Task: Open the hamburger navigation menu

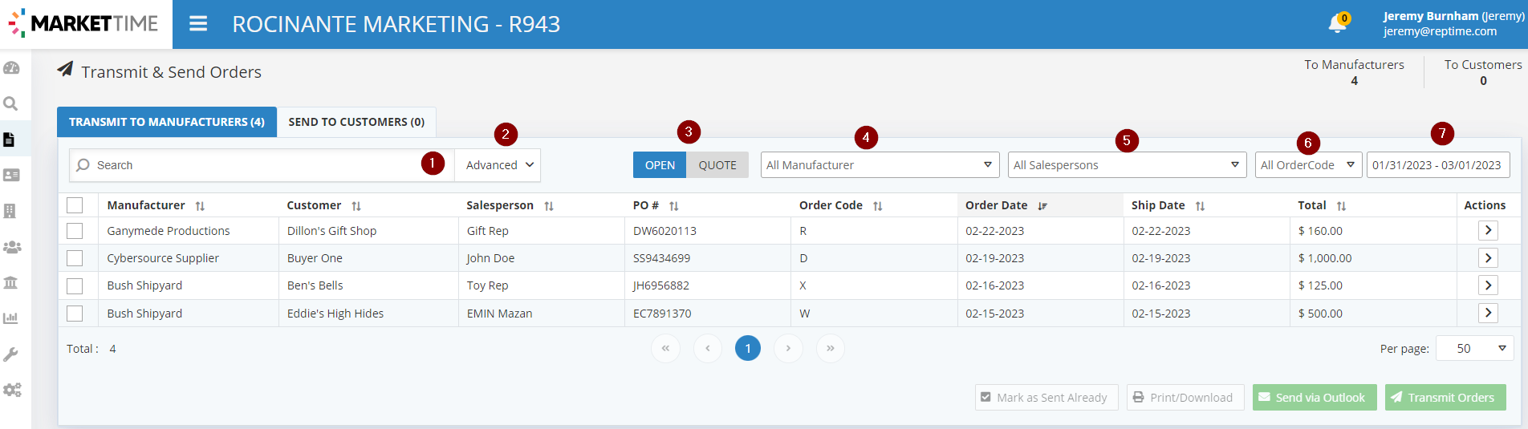Action: click(x=198, y=24)
